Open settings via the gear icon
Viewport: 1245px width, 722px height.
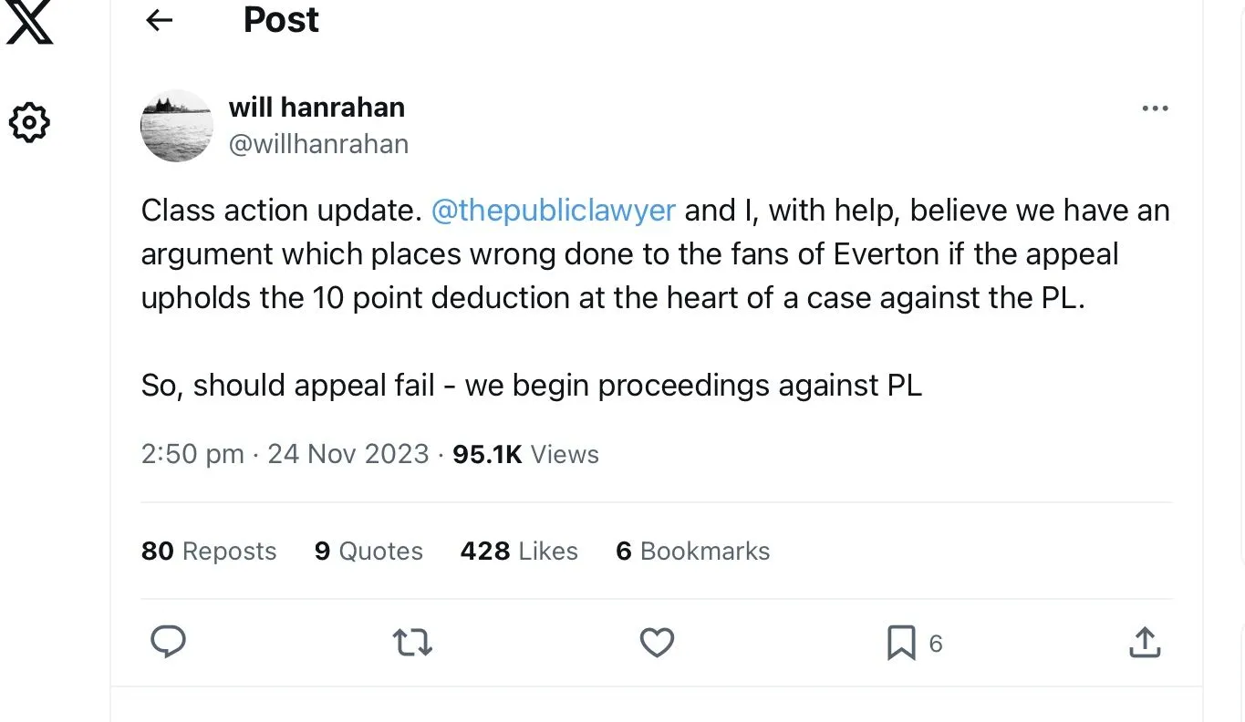(x=28, y=122)
